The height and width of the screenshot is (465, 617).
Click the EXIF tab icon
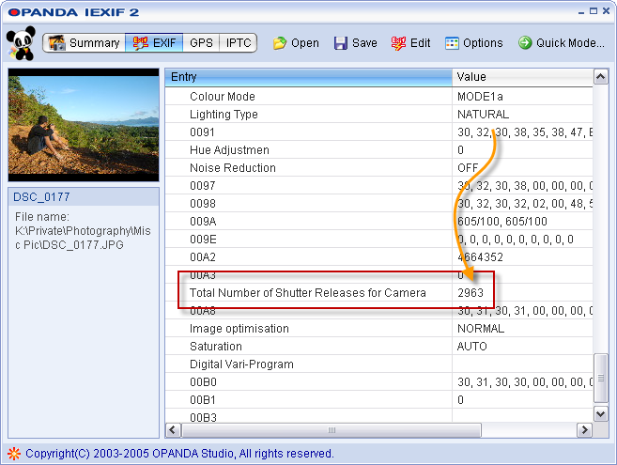pos(141,42)
